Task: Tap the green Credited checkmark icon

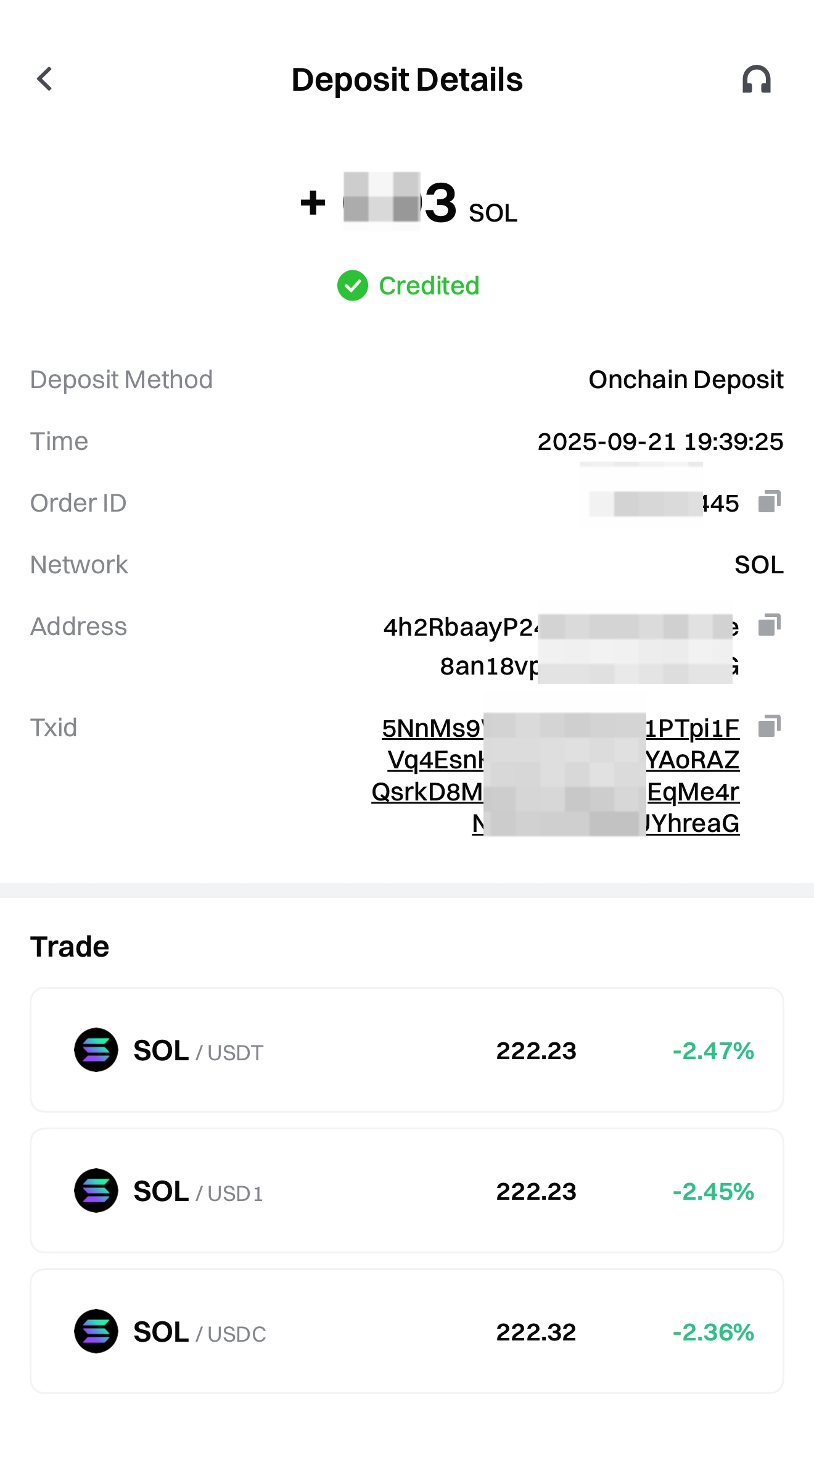Action: 353,286
